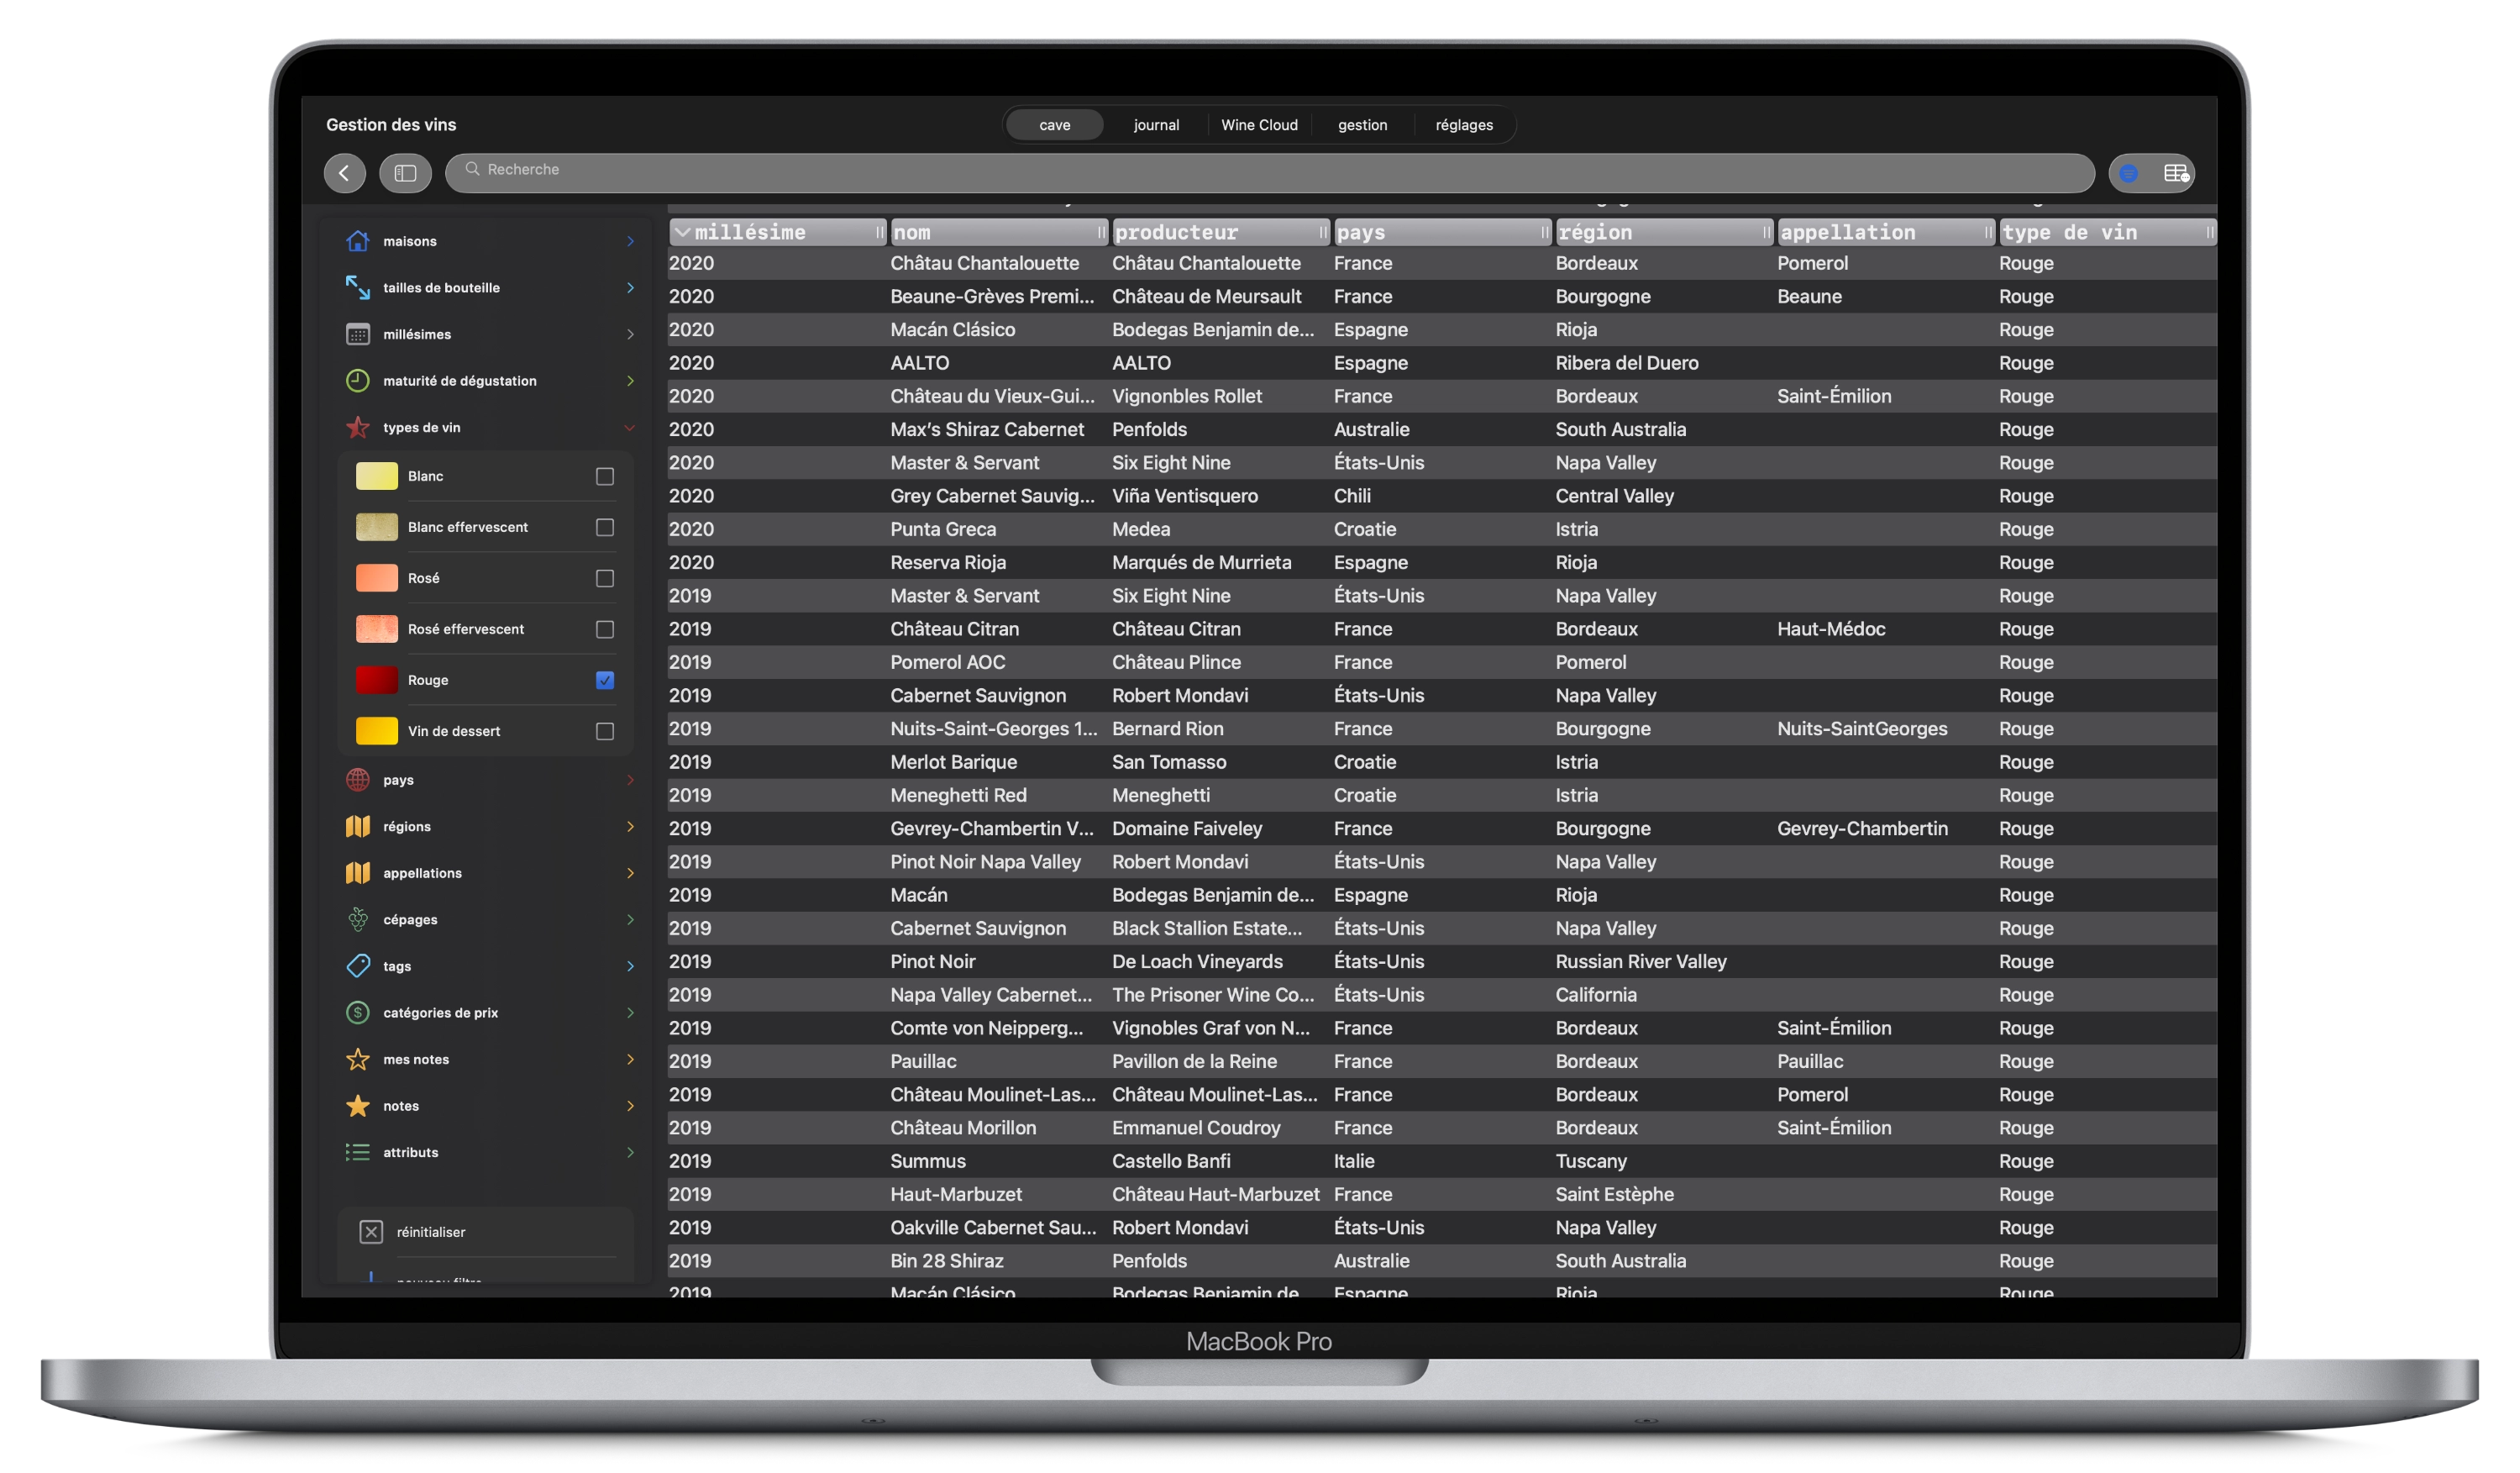
Task: Click the maisons house icon
Action: (x=357, y=241)
